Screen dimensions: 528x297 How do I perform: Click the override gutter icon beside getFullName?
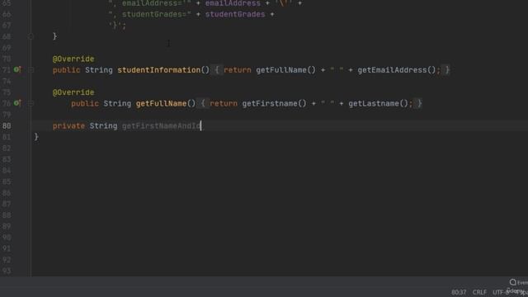click(x=17, y=103)
